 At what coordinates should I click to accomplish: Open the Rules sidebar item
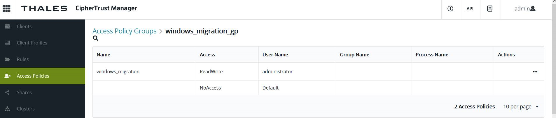point(23,59)
